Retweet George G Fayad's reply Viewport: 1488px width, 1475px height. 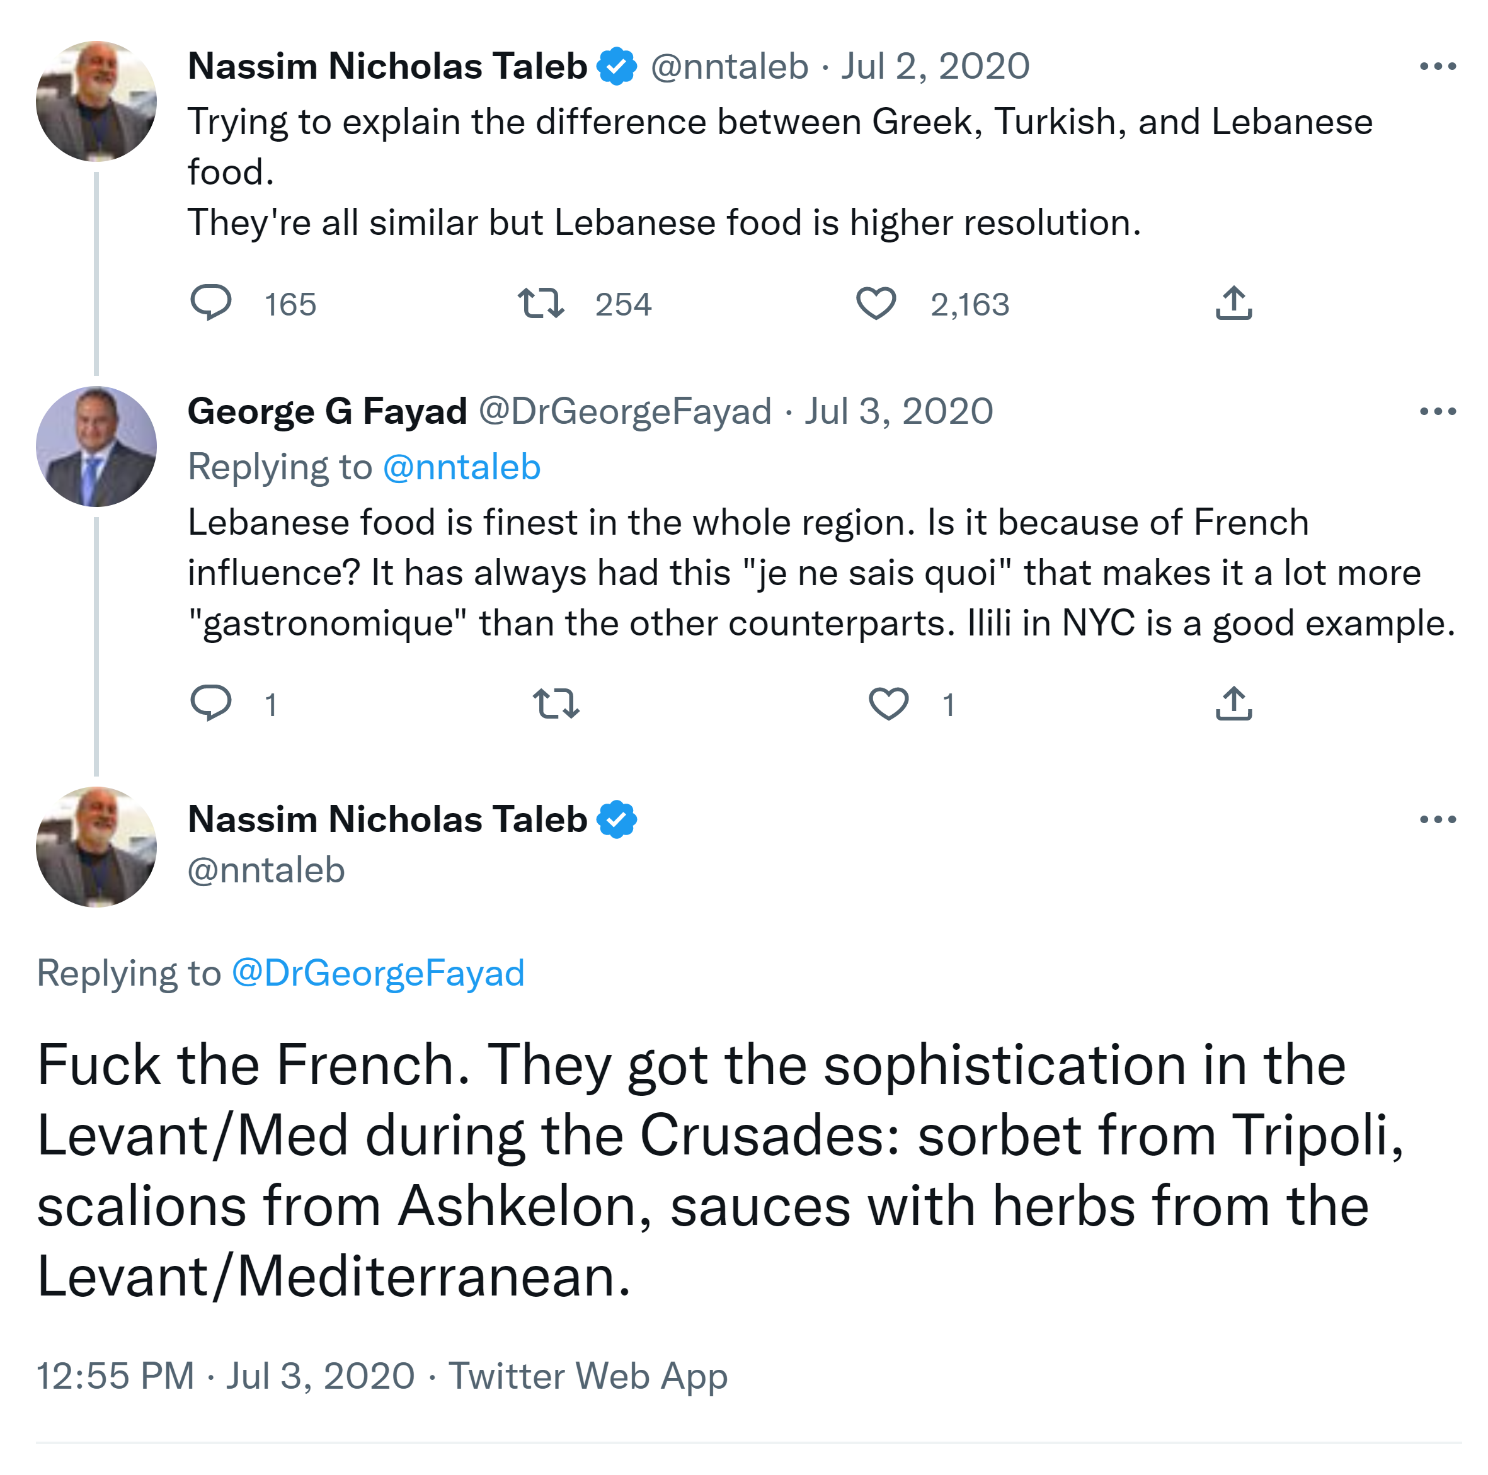pyautogui.click(x=556, y=703)
